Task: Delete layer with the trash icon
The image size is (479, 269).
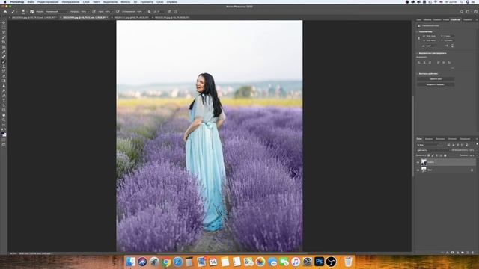Action: (472, 253)
